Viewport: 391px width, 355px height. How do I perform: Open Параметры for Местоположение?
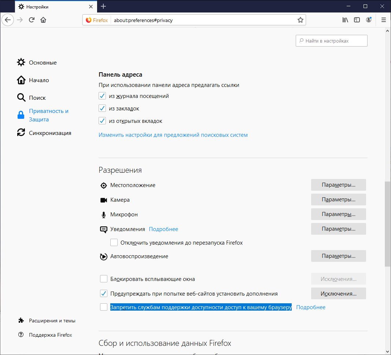(x=338, y=185)
